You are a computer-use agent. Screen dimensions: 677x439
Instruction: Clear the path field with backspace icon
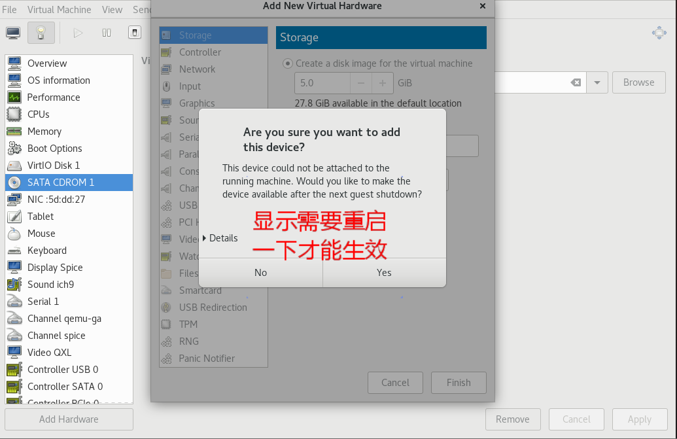576,82
